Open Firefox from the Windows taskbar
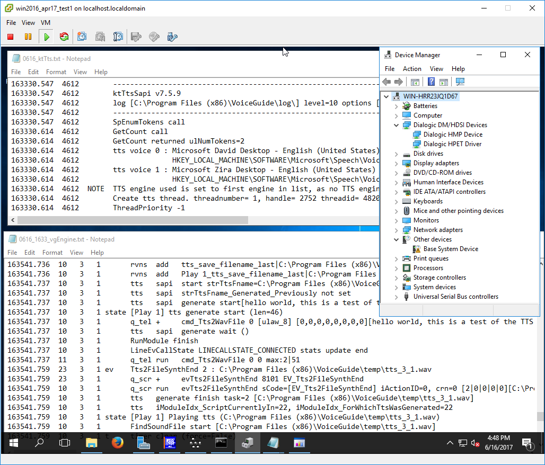The image size is (545, 465). pyautogui.click(x=118, y=443)
